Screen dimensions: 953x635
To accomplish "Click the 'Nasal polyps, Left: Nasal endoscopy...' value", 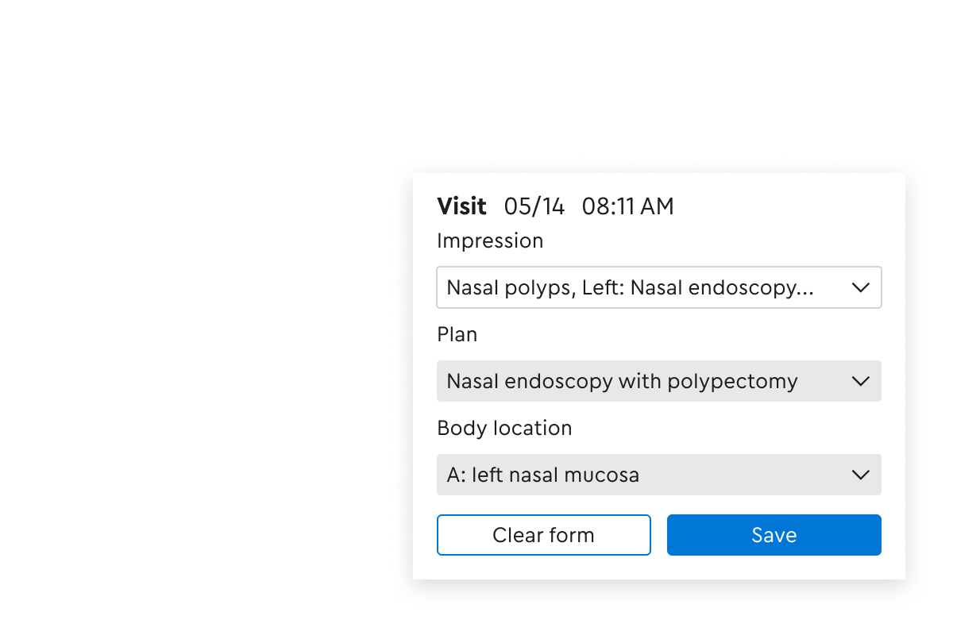I will pos(630,287).
